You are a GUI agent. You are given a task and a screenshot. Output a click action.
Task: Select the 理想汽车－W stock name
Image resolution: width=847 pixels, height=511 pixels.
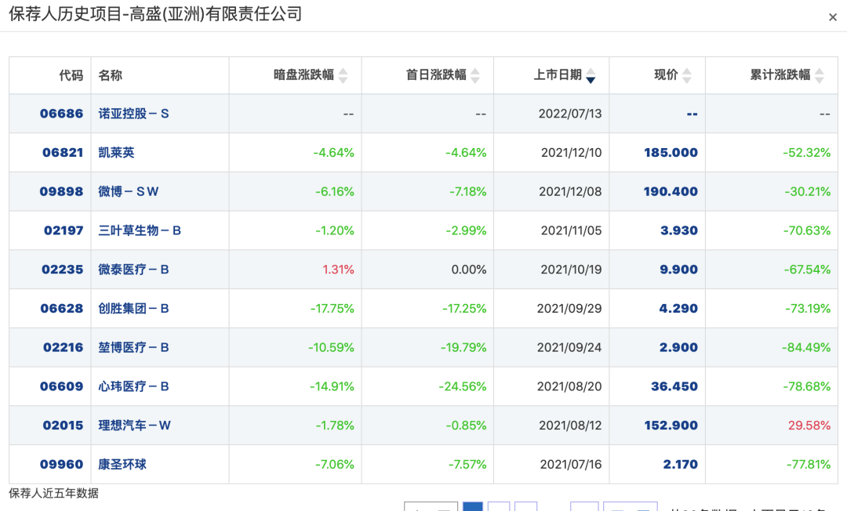tap(135, 426)
